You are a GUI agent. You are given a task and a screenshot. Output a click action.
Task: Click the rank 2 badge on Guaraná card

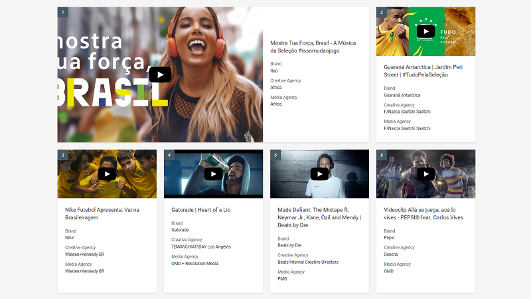(x=382, y=12)
